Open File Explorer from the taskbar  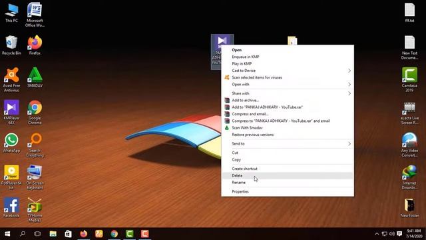(x=53, y=234)
